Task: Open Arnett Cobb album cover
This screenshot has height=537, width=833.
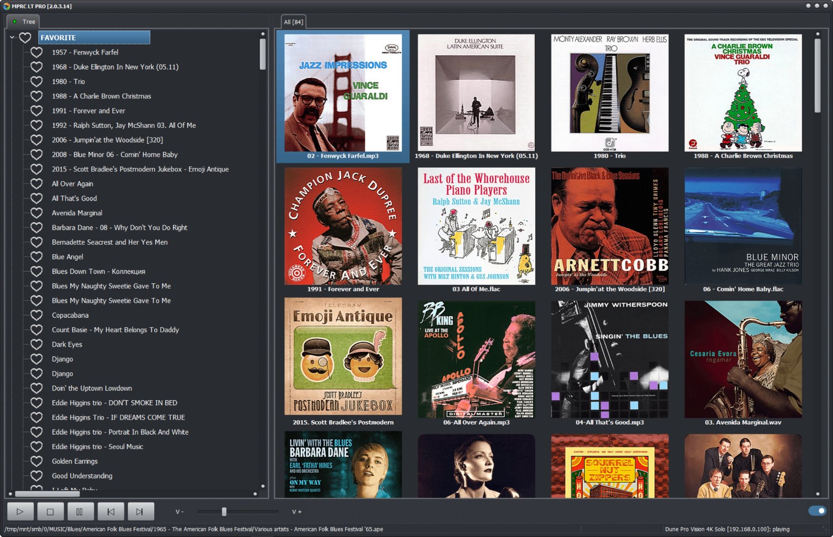Action: point(610,226)
